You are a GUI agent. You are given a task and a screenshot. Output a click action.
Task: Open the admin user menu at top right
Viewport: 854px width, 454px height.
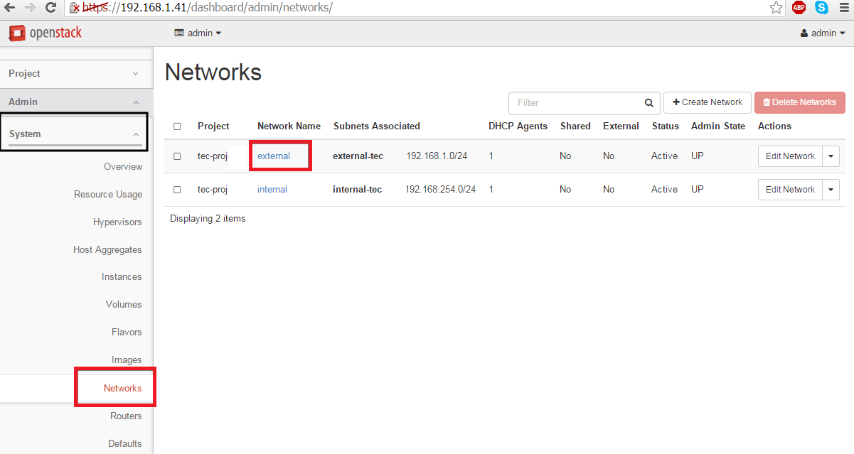(x=823, y=33)
